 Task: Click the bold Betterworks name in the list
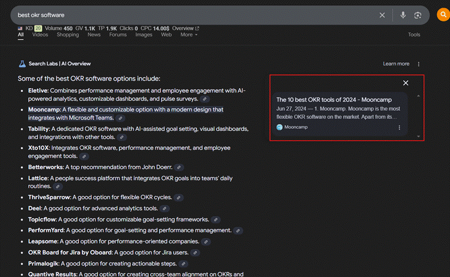[46, 167]
